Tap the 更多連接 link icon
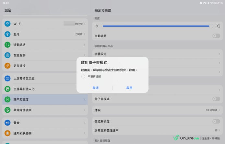This screenshot has width=225, height=144. point(7,66)
